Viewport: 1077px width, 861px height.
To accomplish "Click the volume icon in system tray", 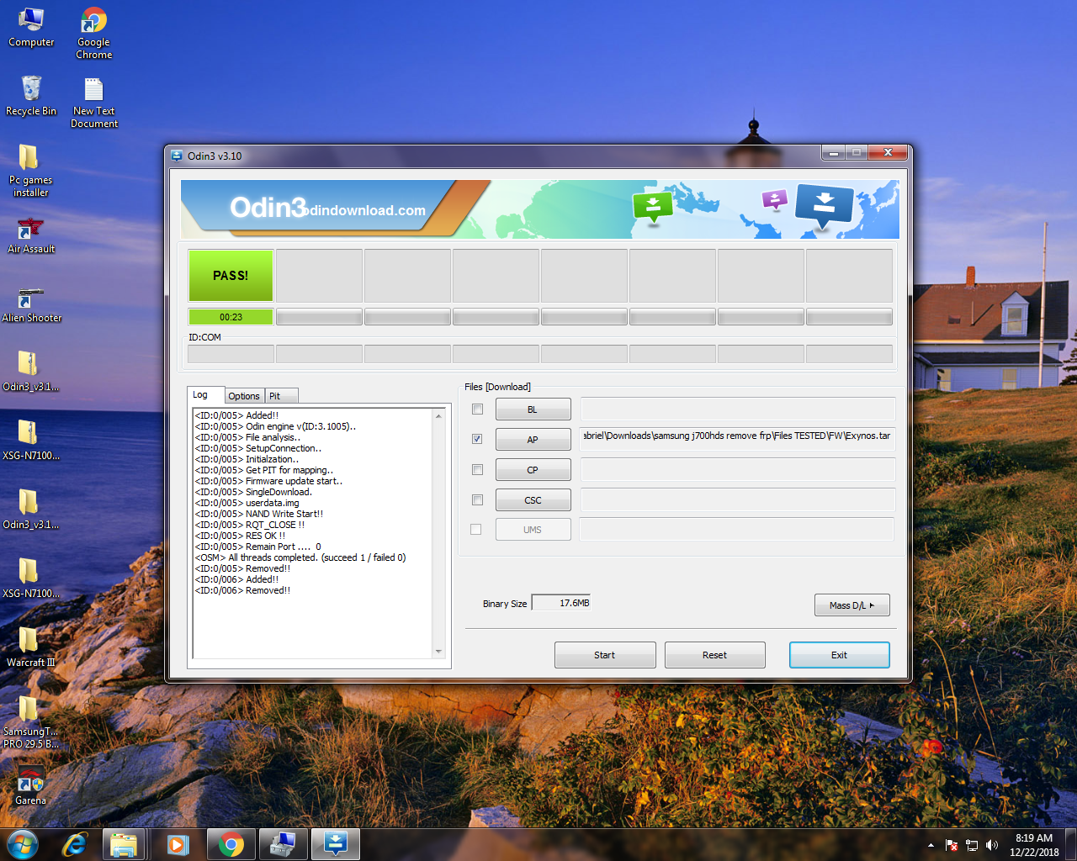I will (992, 845).
